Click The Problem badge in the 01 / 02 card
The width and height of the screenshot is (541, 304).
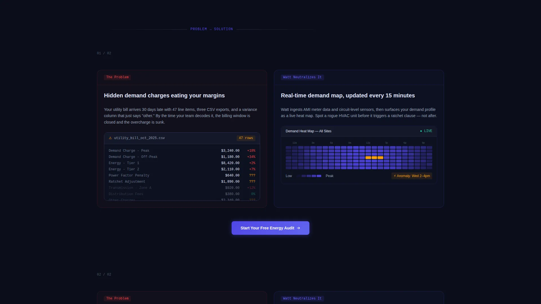click(x=117, y=77)
